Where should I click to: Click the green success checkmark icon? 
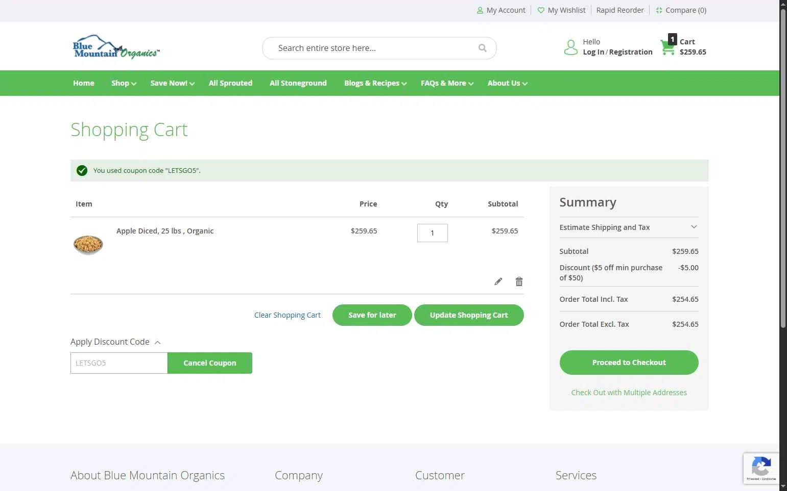[x=82, y=170]
